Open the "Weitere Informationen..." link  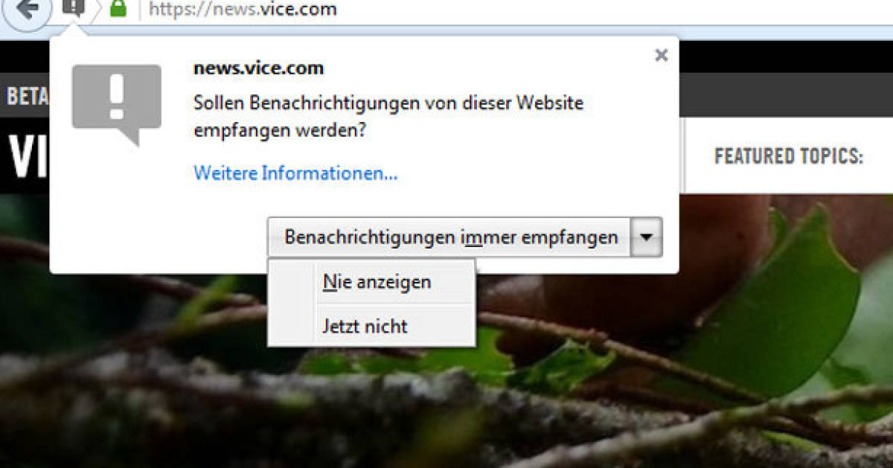[295, 173]
